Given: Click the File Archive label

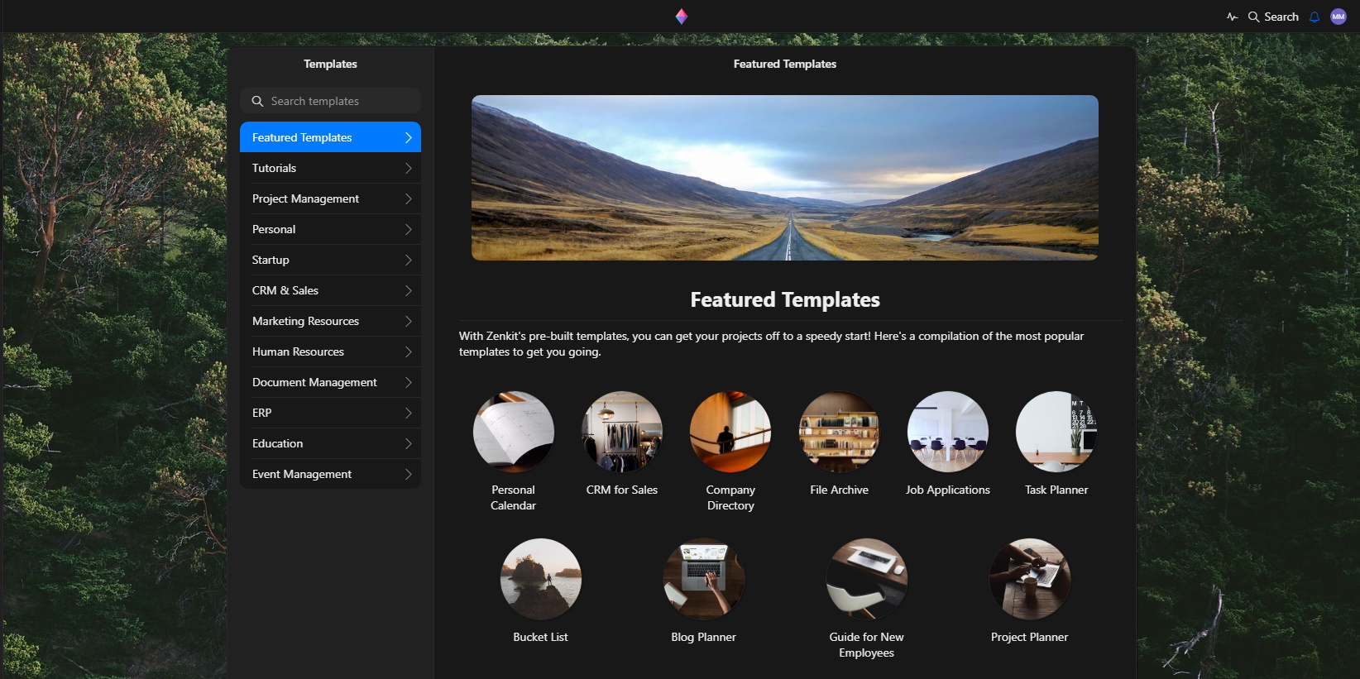Looking at the screenshot, I should (839, 490).
